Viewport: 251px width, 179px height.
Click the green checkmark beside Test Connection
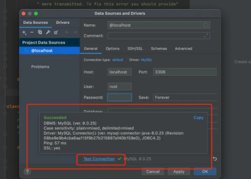tap(119, 159)
